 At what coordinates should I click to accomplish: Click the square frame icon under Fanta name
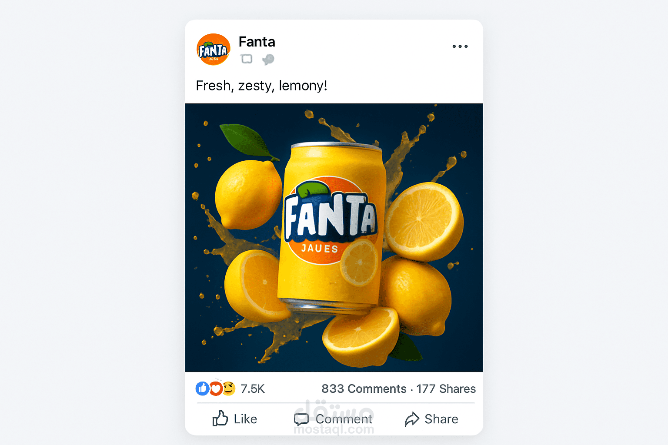coord(247,59)
